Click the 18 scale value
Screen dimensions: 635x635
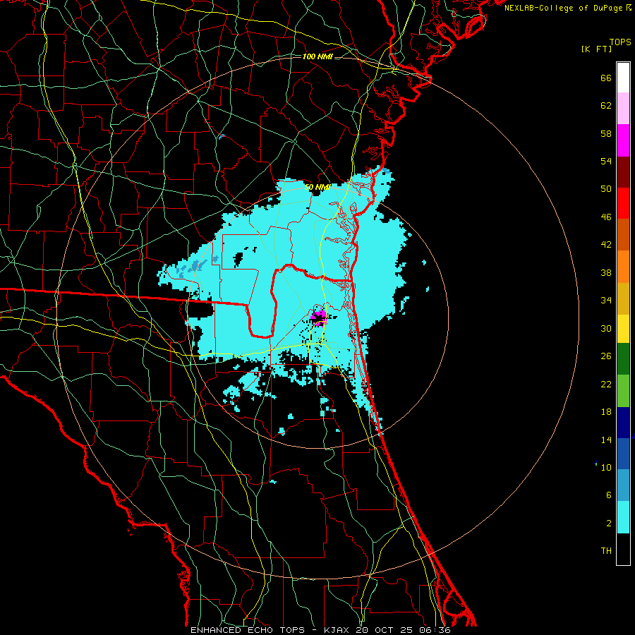606,412
